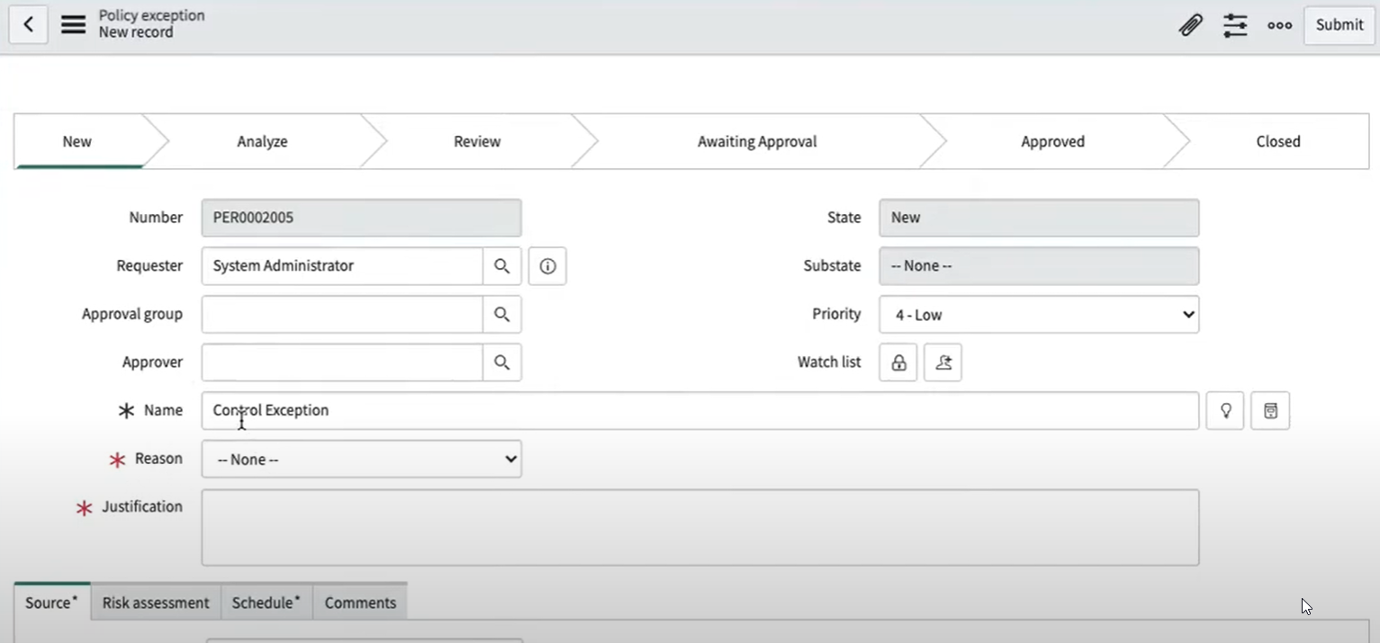Open the Schedule tab
This screenshot has height=643, width=1380.
(266, 603)
